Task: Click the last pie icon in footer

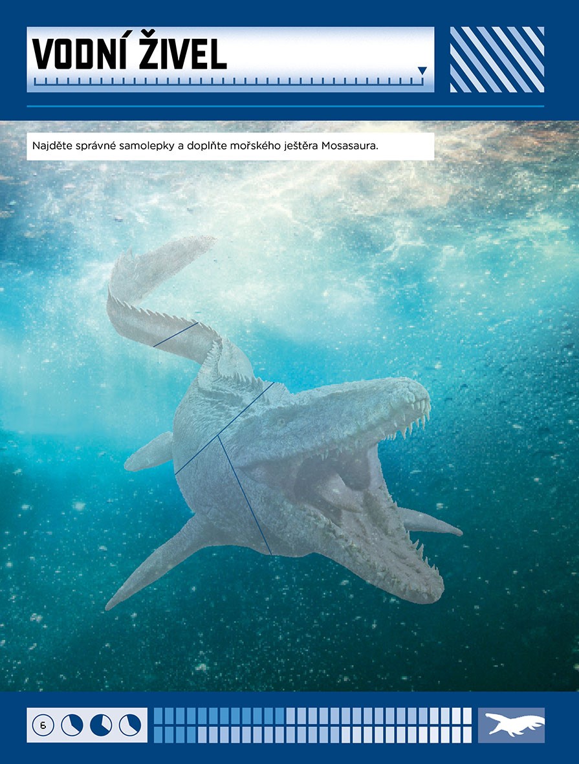Action: click(x=130, y=725)
